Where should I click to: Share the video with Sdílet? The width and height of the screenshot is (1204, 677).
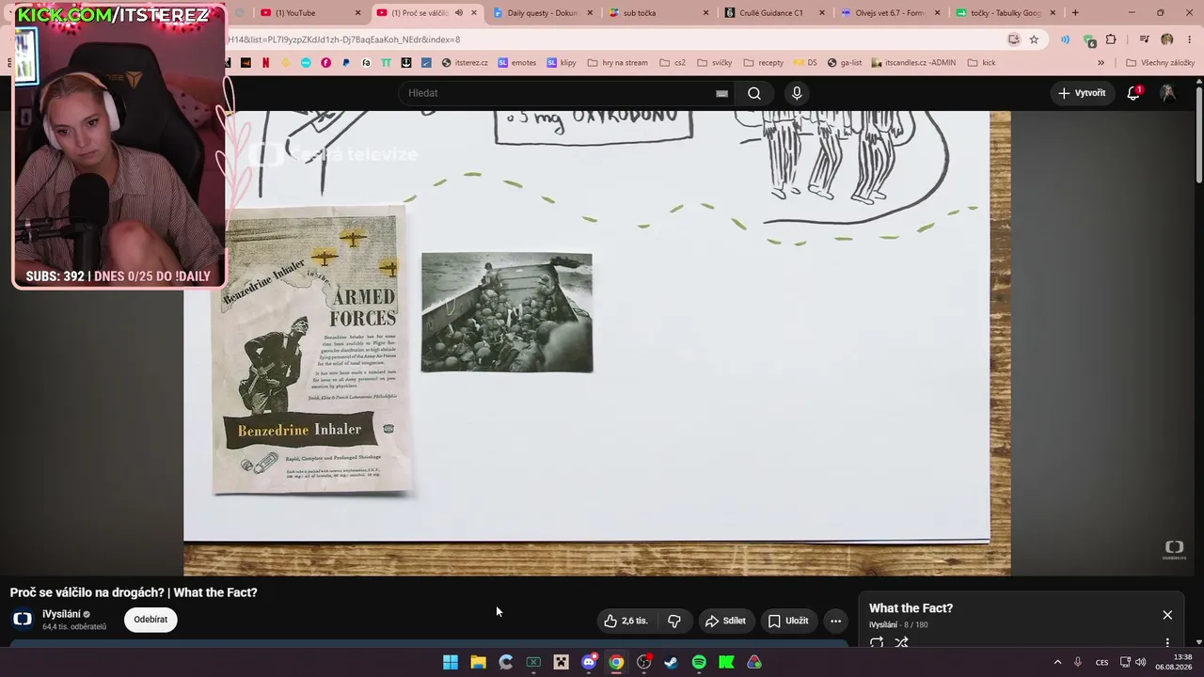pos(725,621)
